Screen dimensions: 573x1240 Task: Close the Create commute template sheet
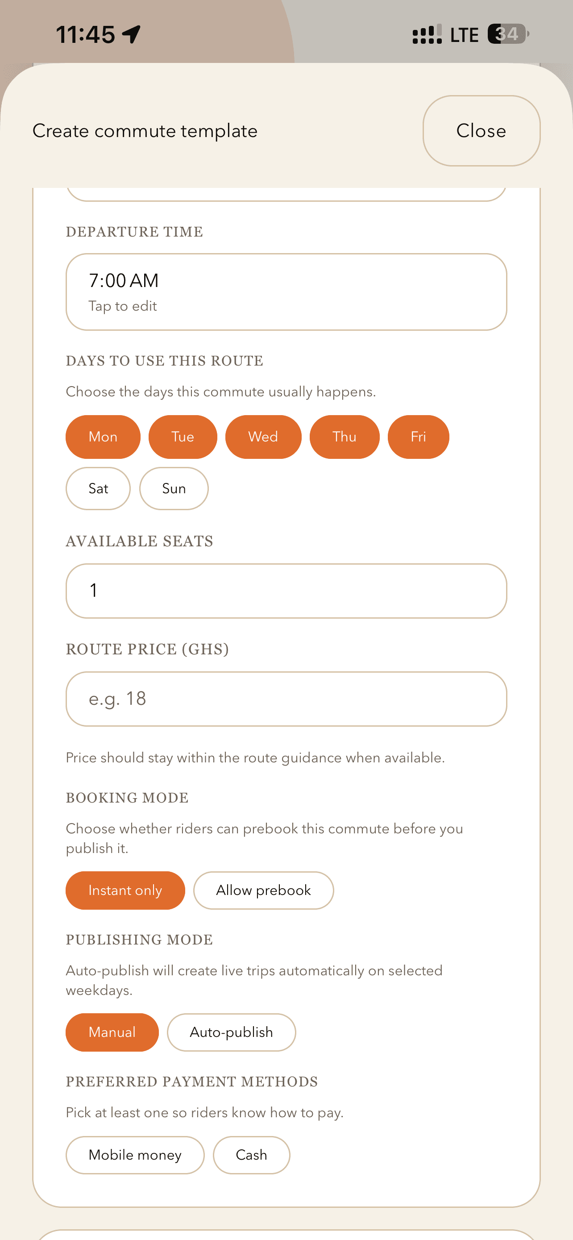click(481, 131)
